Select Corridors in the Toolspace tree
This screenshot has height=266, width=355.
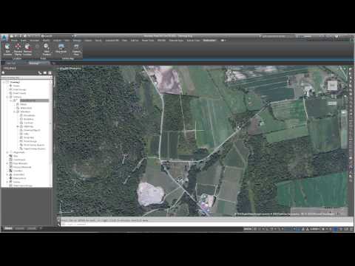point(18,171)
